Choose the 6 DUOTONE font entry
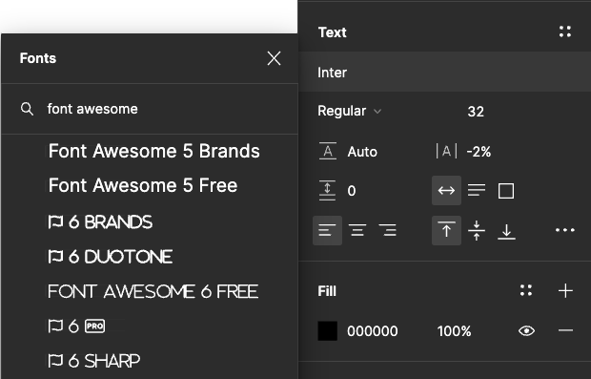This screenshot has width=591, height=379. [x=110, y=257]
